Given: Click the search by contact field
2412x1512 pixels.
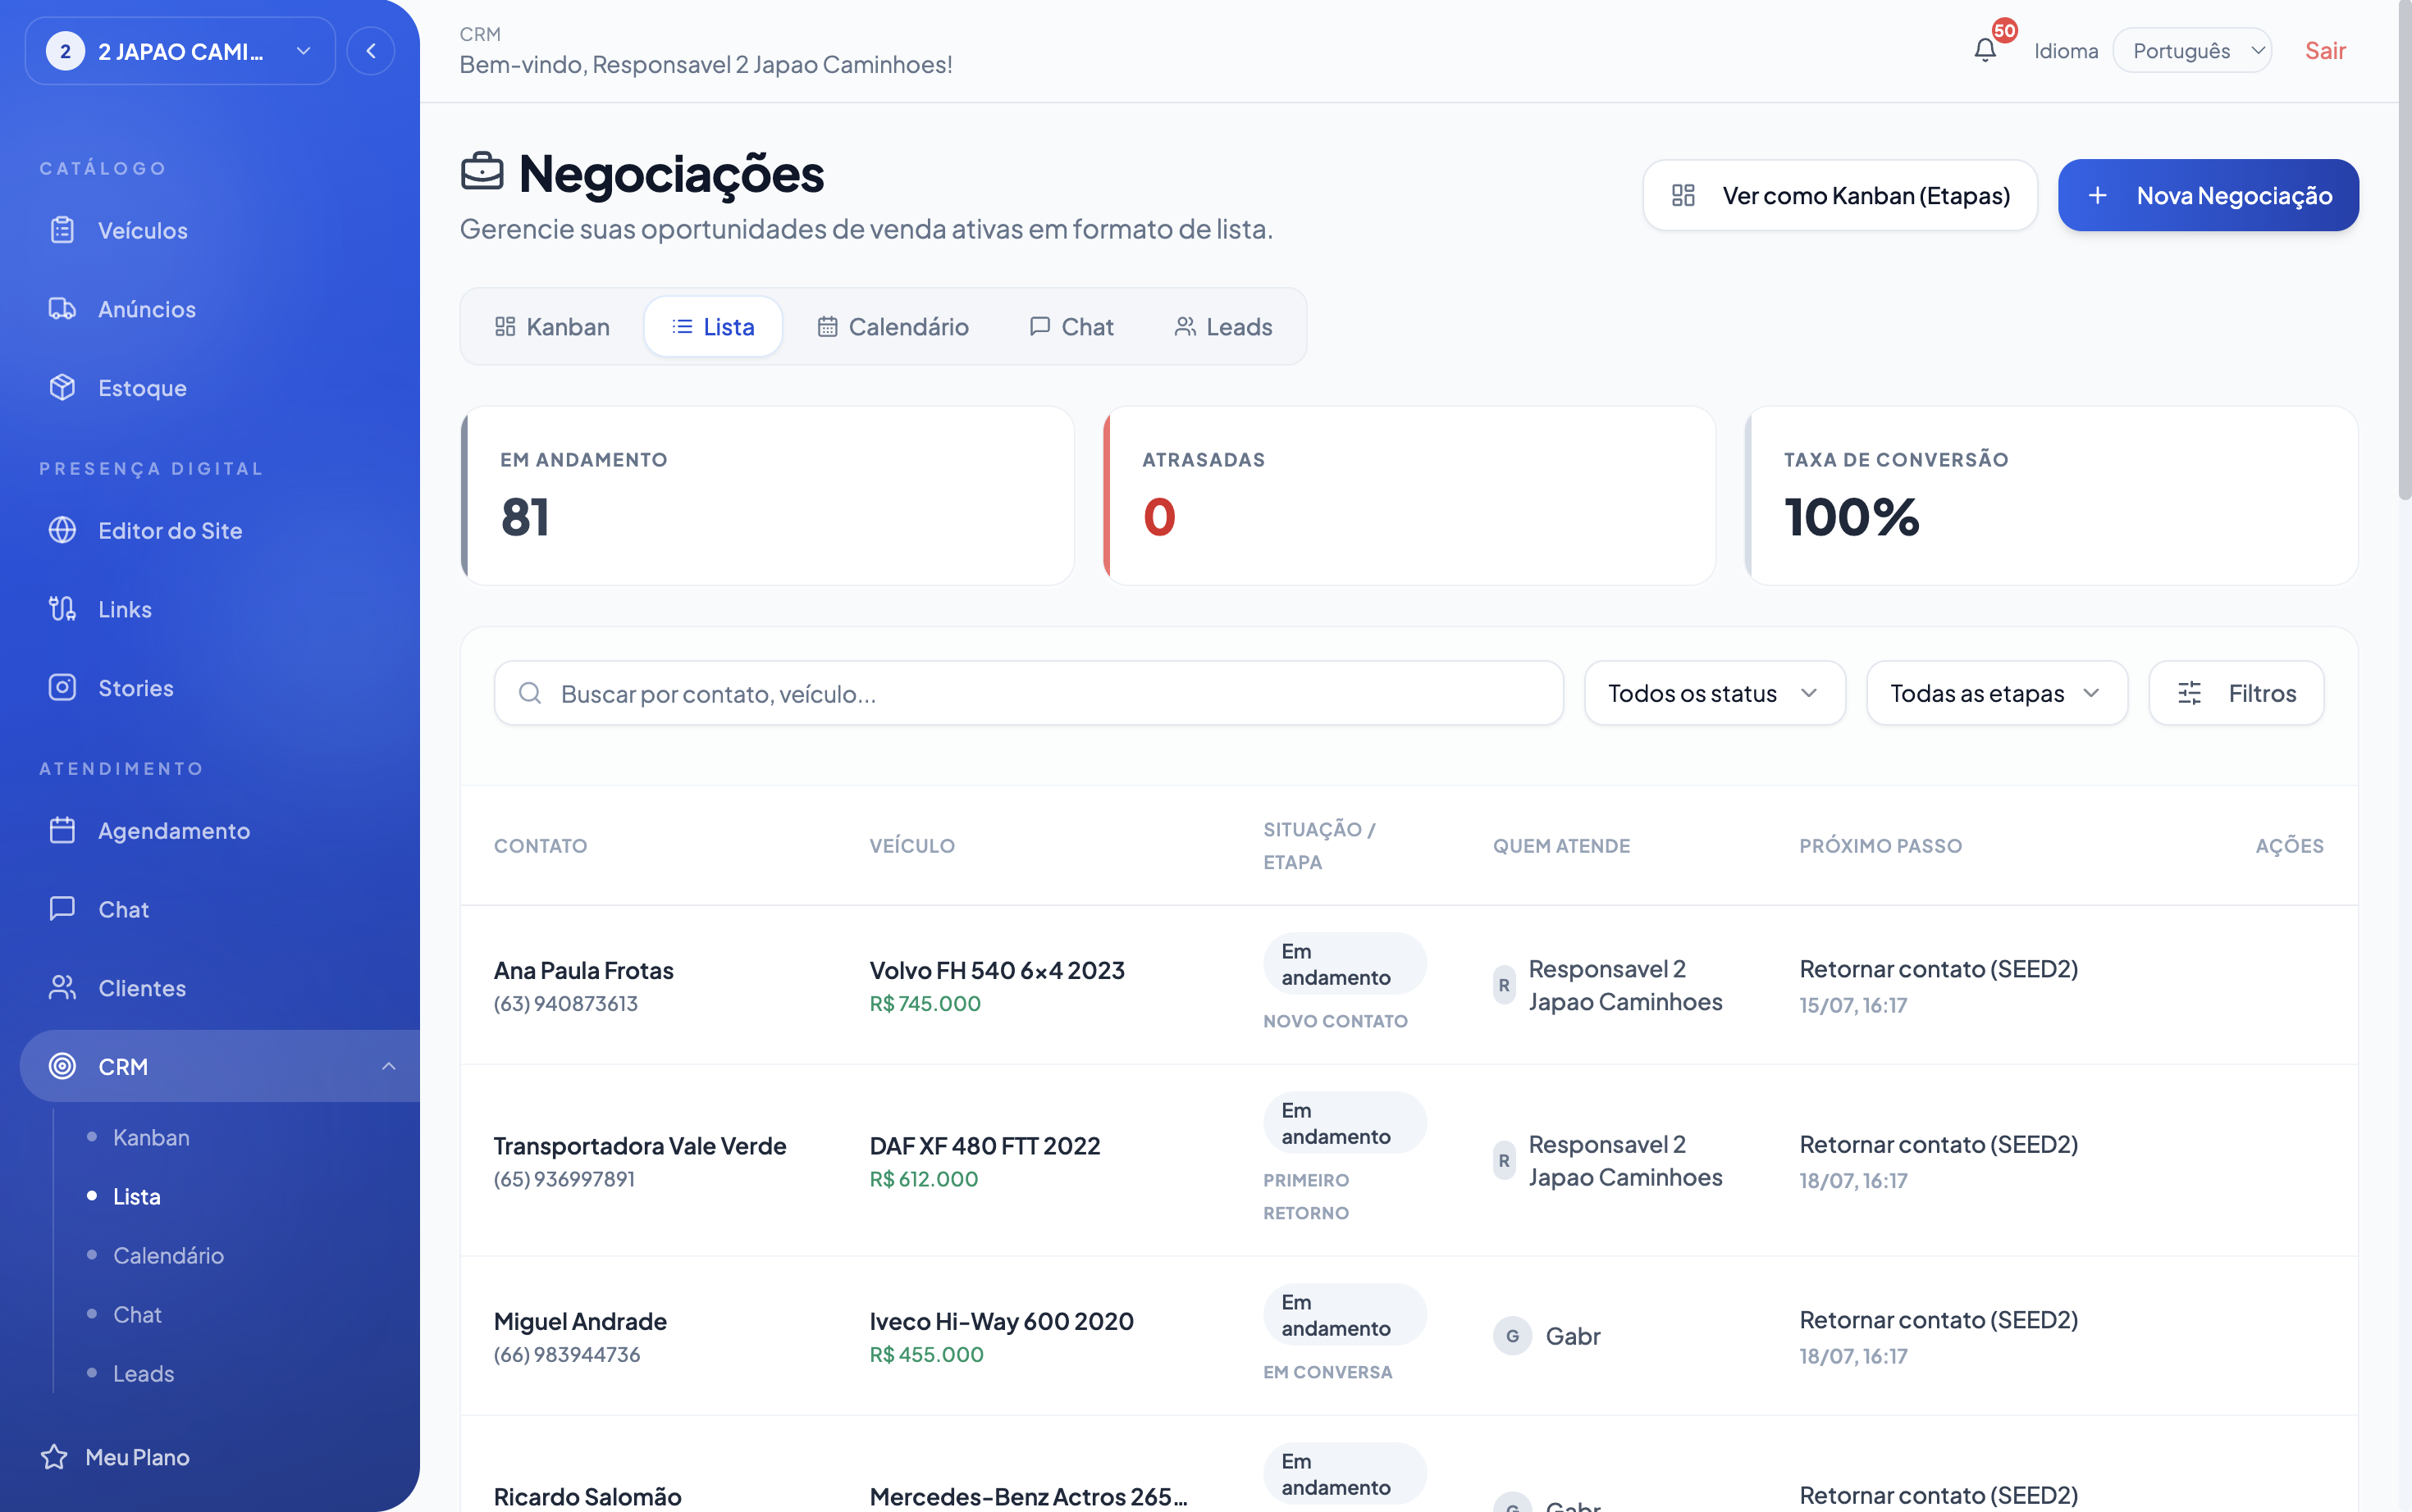Looking at the screenshot, I should [1029, 693].
